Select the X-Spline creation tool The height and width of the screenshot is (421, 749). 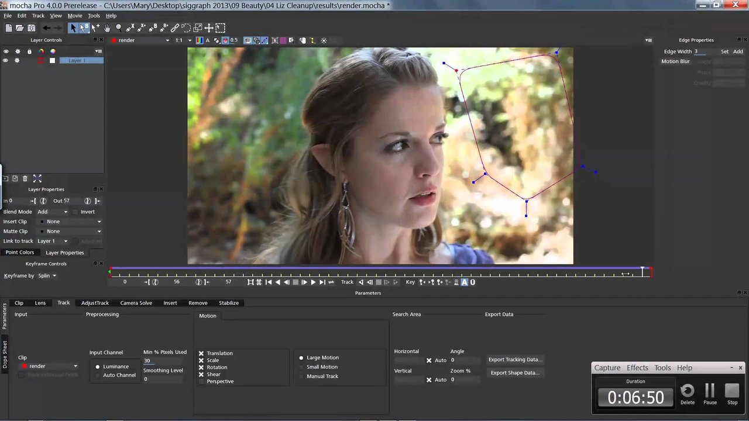tap(130, 27)
